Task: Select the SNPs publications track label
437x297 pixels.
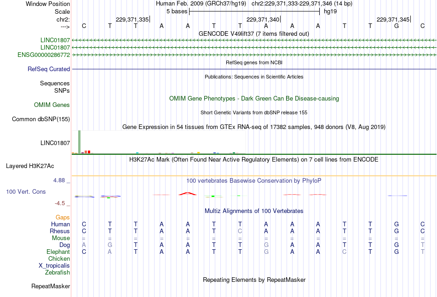Action: [62, 90]
